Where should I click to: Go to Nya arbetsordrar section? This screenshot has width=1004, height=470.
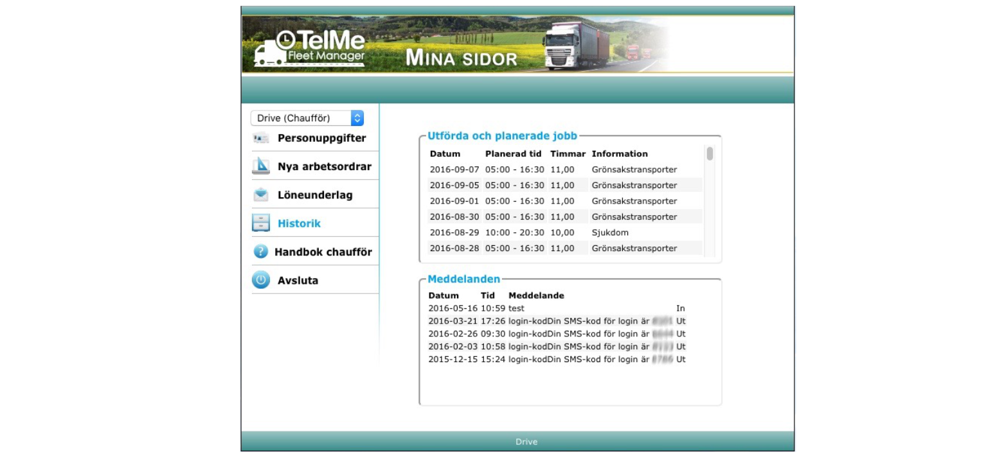pyautogui.click(x=324, y=166)
